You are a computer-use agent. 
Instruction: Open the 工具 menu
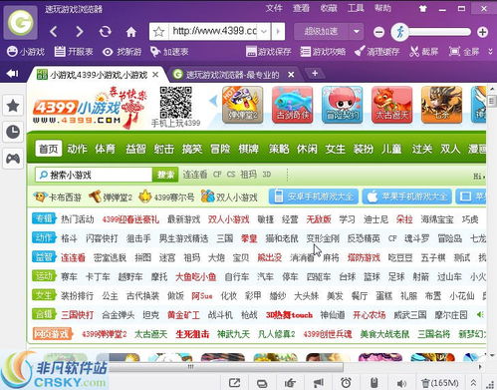pyautogui.click(x=356, y=8)
